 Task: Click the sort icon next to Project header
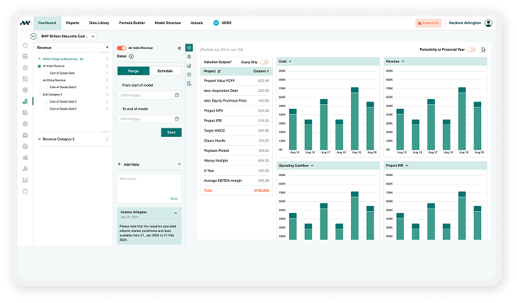tap(219, 70)
